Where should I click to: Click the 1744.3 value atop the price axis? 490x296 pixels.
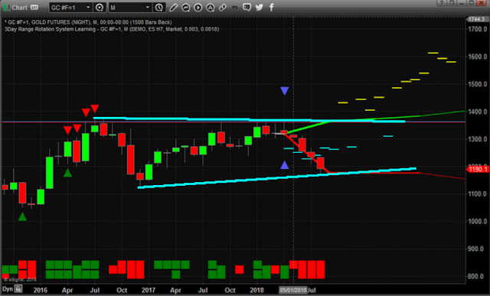(x=477, y=19)
